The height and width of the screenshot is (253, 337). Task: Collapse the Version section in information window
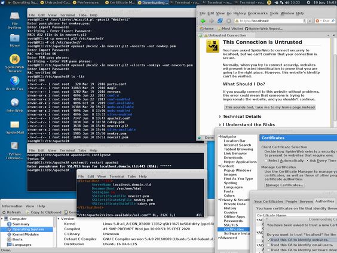[x=59, y=218]
